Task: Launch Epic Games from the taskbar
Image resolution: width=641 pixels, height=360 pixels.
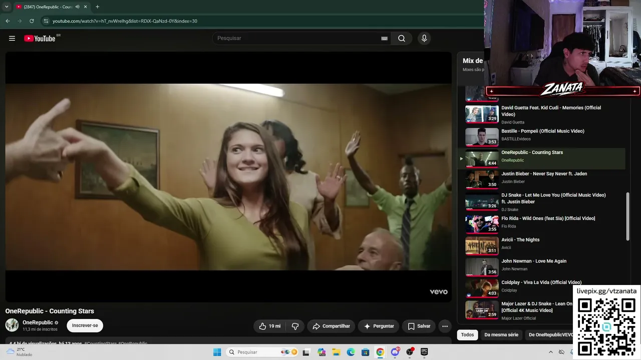Action: point(424,352)
